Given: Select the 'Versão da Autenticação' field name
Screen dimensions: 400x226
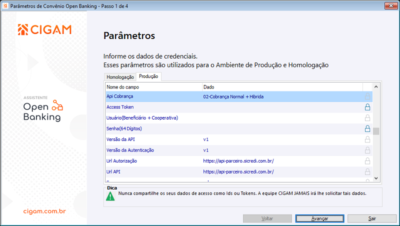Looking at the screenshot, I should point(130,150).
